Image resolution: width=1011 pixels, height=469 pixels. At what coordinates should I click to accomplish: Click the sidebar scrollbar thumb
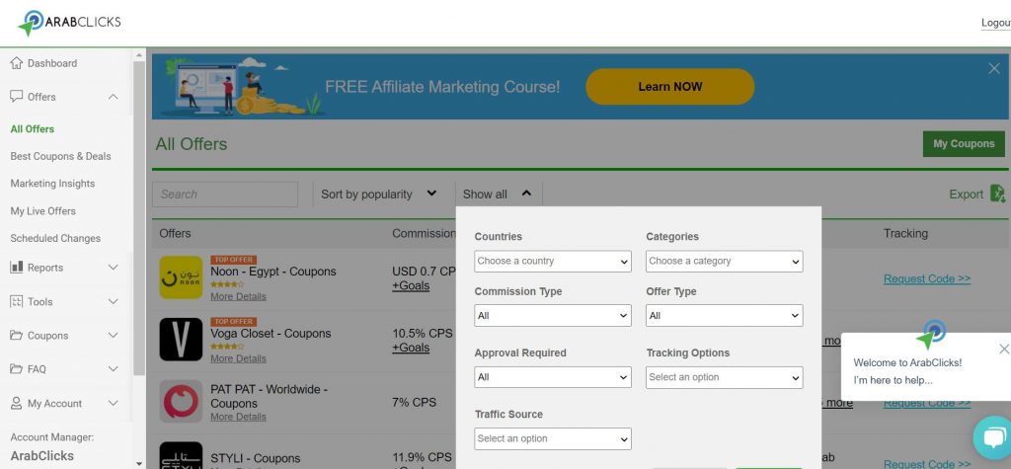pos(138,218)
